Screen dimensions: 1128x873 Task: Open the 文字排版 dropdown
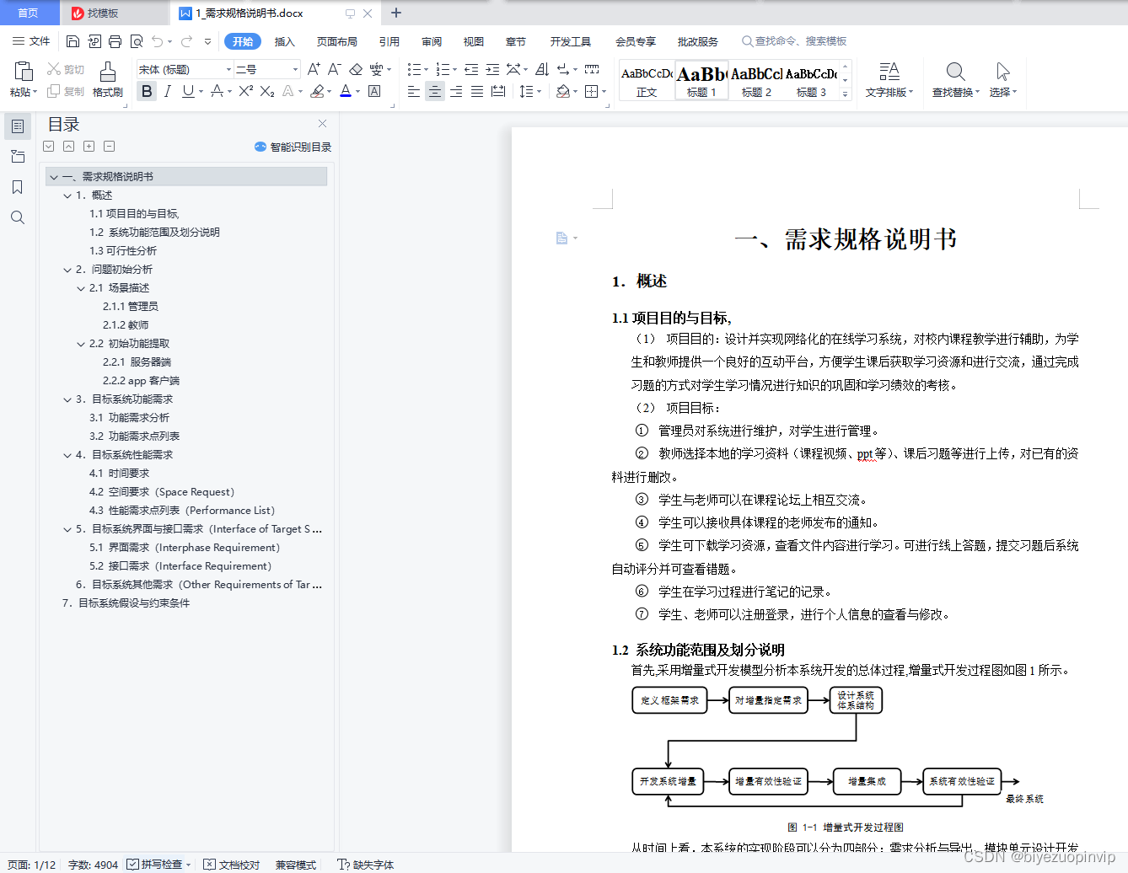pyautogui.click(x=889, y=81)
